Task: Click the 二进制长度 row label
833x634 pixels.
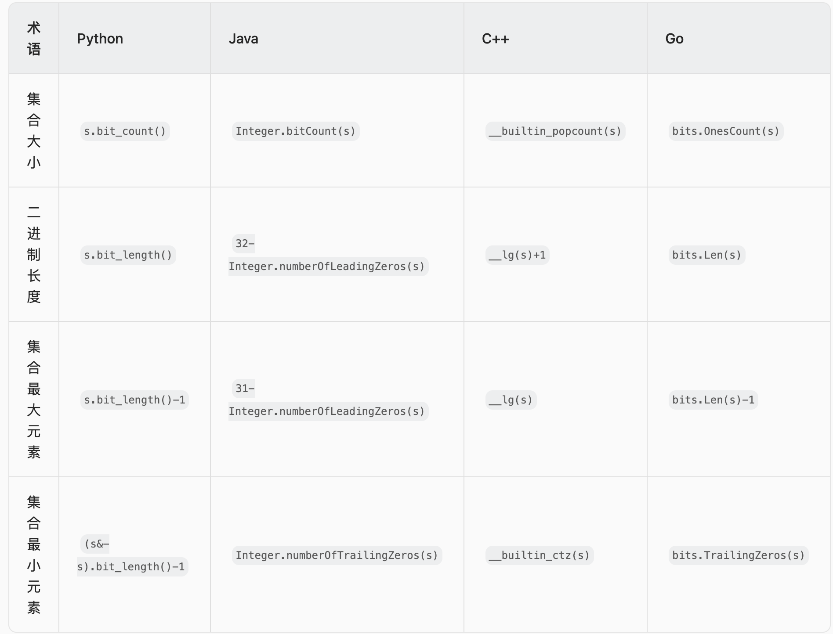Action: 34,254
